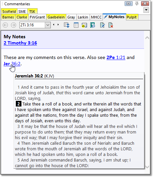Click the 2Ti 3:16 verse input field
The height and width of the screenshot is (177, 153).
(x=32, y=25)
